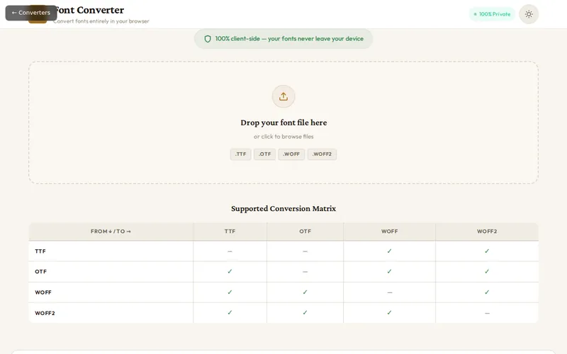Click dash cell for WOFF to WOFF
The height and width of the screenshot is (354, 567).
(x=389, y=292)
